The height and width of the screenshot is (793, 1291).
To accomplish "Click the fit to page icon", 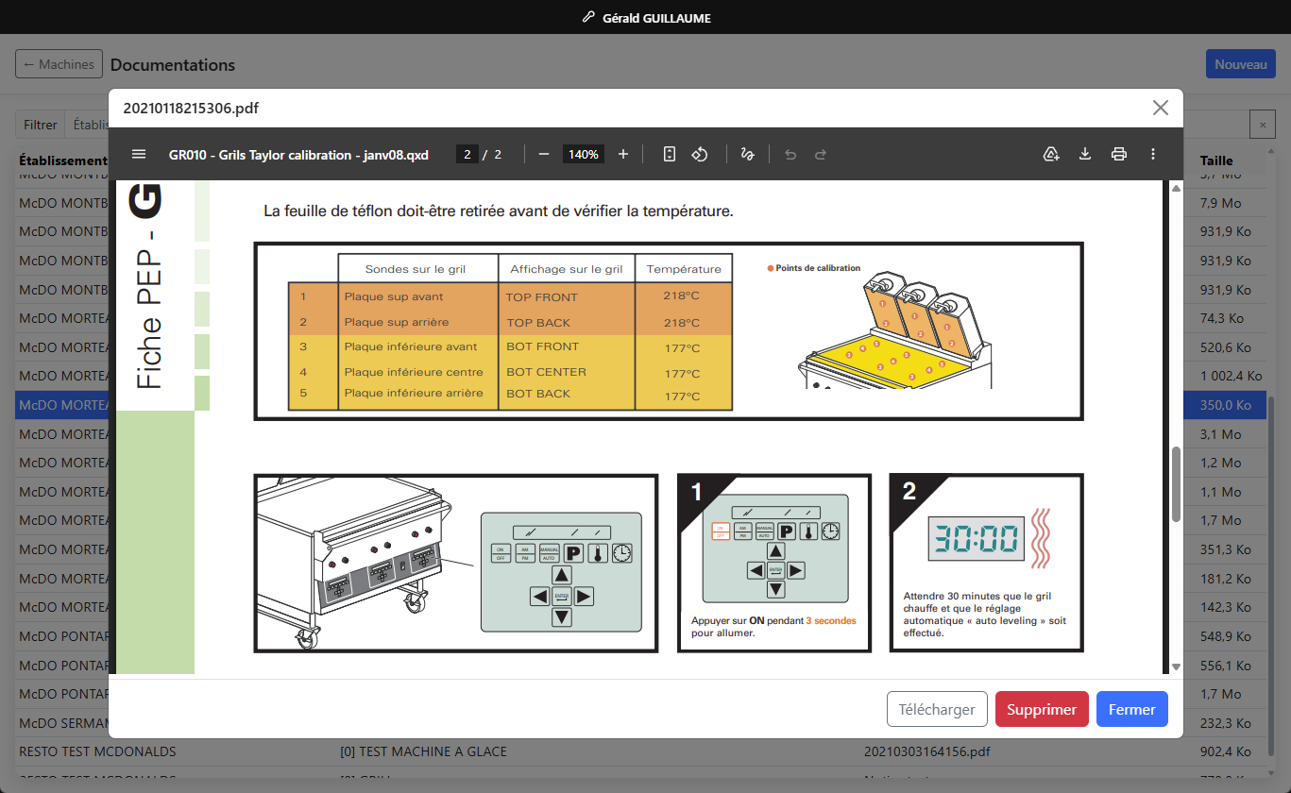I will (x=670, y=154).
